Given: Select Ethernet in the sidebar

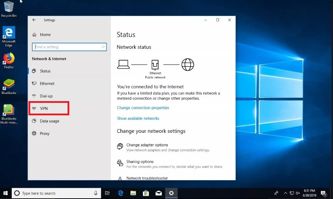Looking at the screenshot, I should [47, 84].
